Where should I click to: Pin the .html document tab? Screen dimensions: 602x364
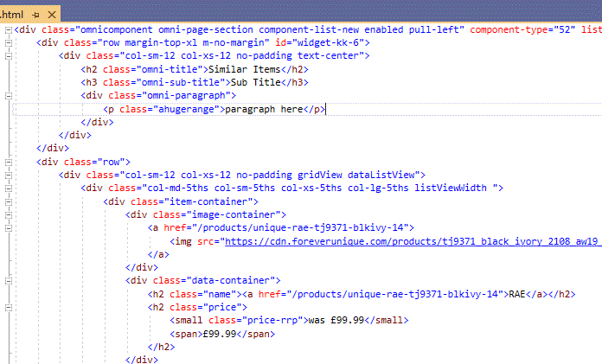36,14
